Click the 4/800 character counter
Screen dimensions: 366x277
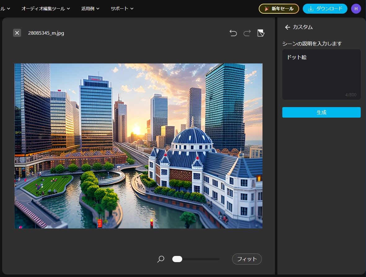coord(351,95)
